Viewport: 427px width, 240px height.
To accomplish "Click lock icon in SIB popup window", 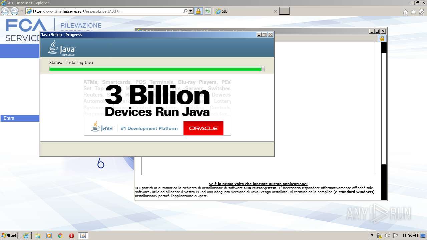I will pos(382,38).
